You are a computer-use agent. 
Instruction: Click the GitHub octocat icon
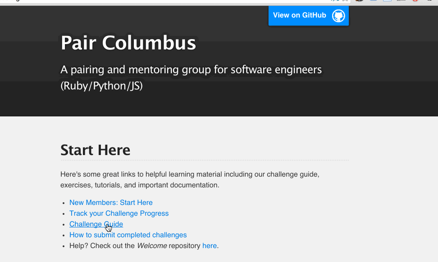338,16
